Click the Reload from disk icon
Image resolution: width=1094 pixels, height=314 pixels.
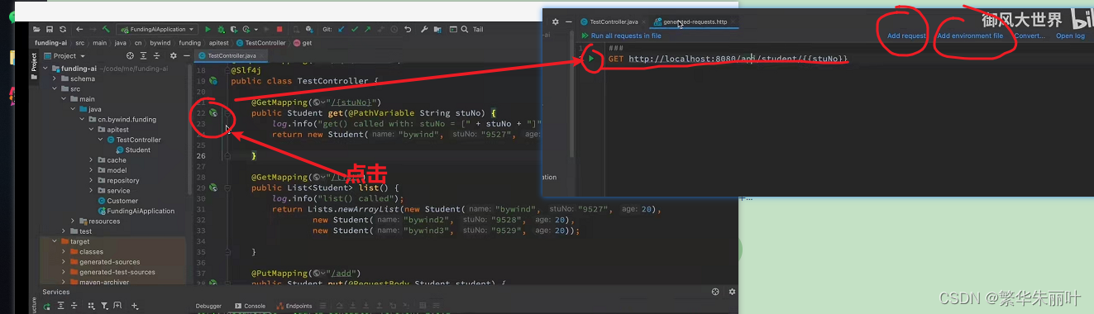tap(63, 30)
